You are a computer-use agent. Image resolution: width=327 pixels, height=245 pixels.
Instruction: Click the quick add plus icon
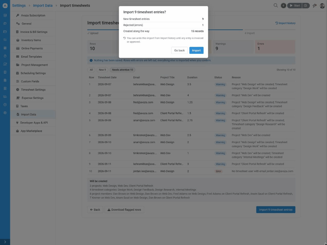[283, 5]
